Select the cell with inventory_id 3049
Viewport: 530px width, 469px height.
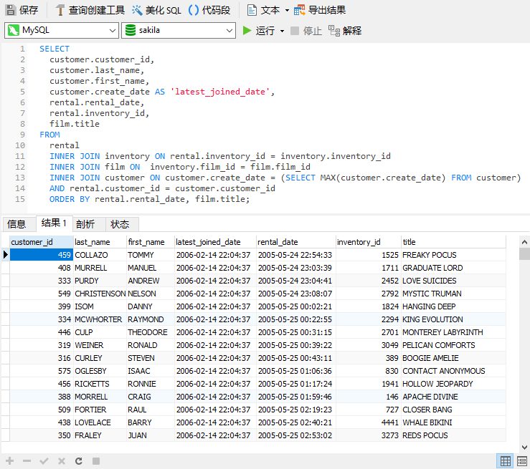click(368, 345)
